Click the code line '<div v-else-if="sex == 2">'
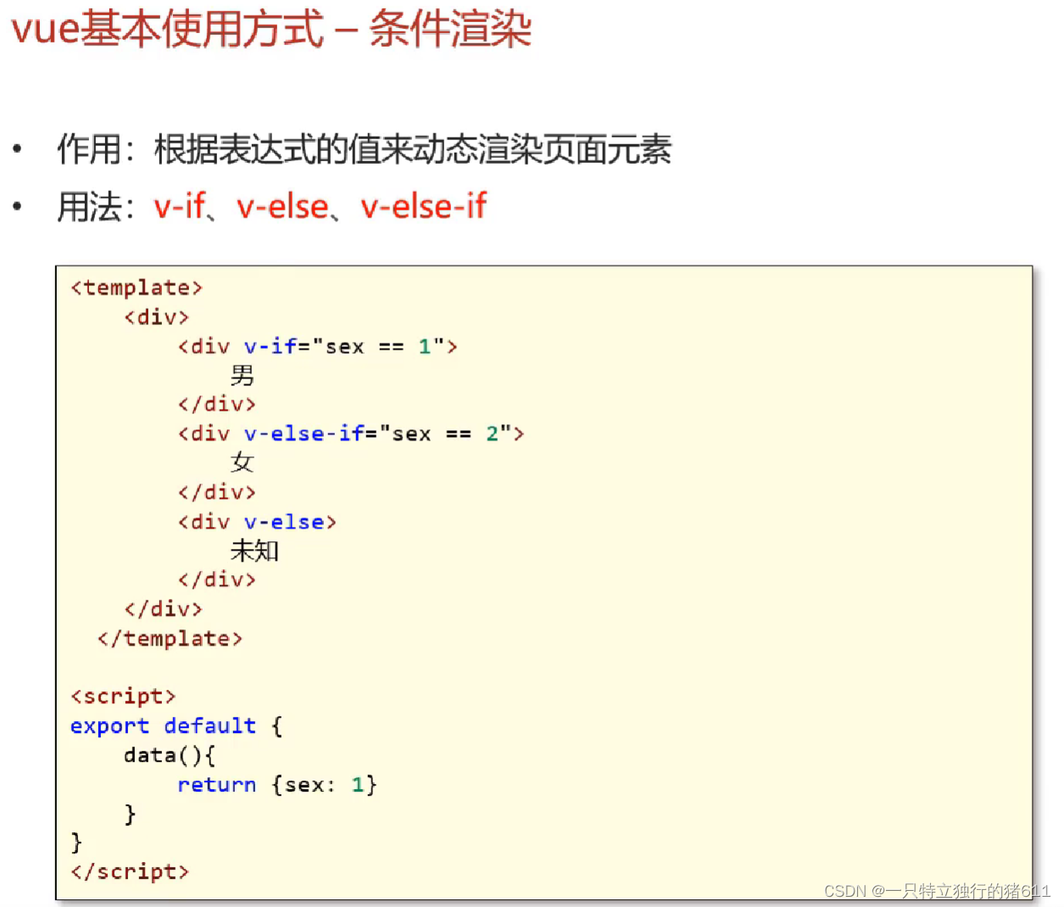The height and width of the screenshot is (907, 1064). click(x=351, y=434)
